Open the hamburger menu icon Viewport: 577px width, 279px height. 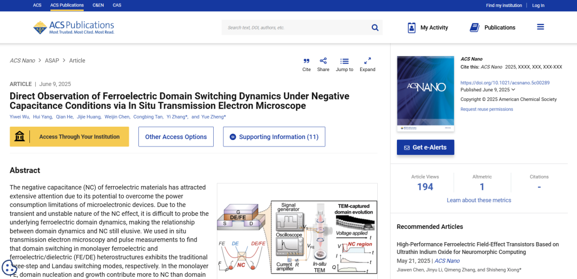[x=540, y=27]
